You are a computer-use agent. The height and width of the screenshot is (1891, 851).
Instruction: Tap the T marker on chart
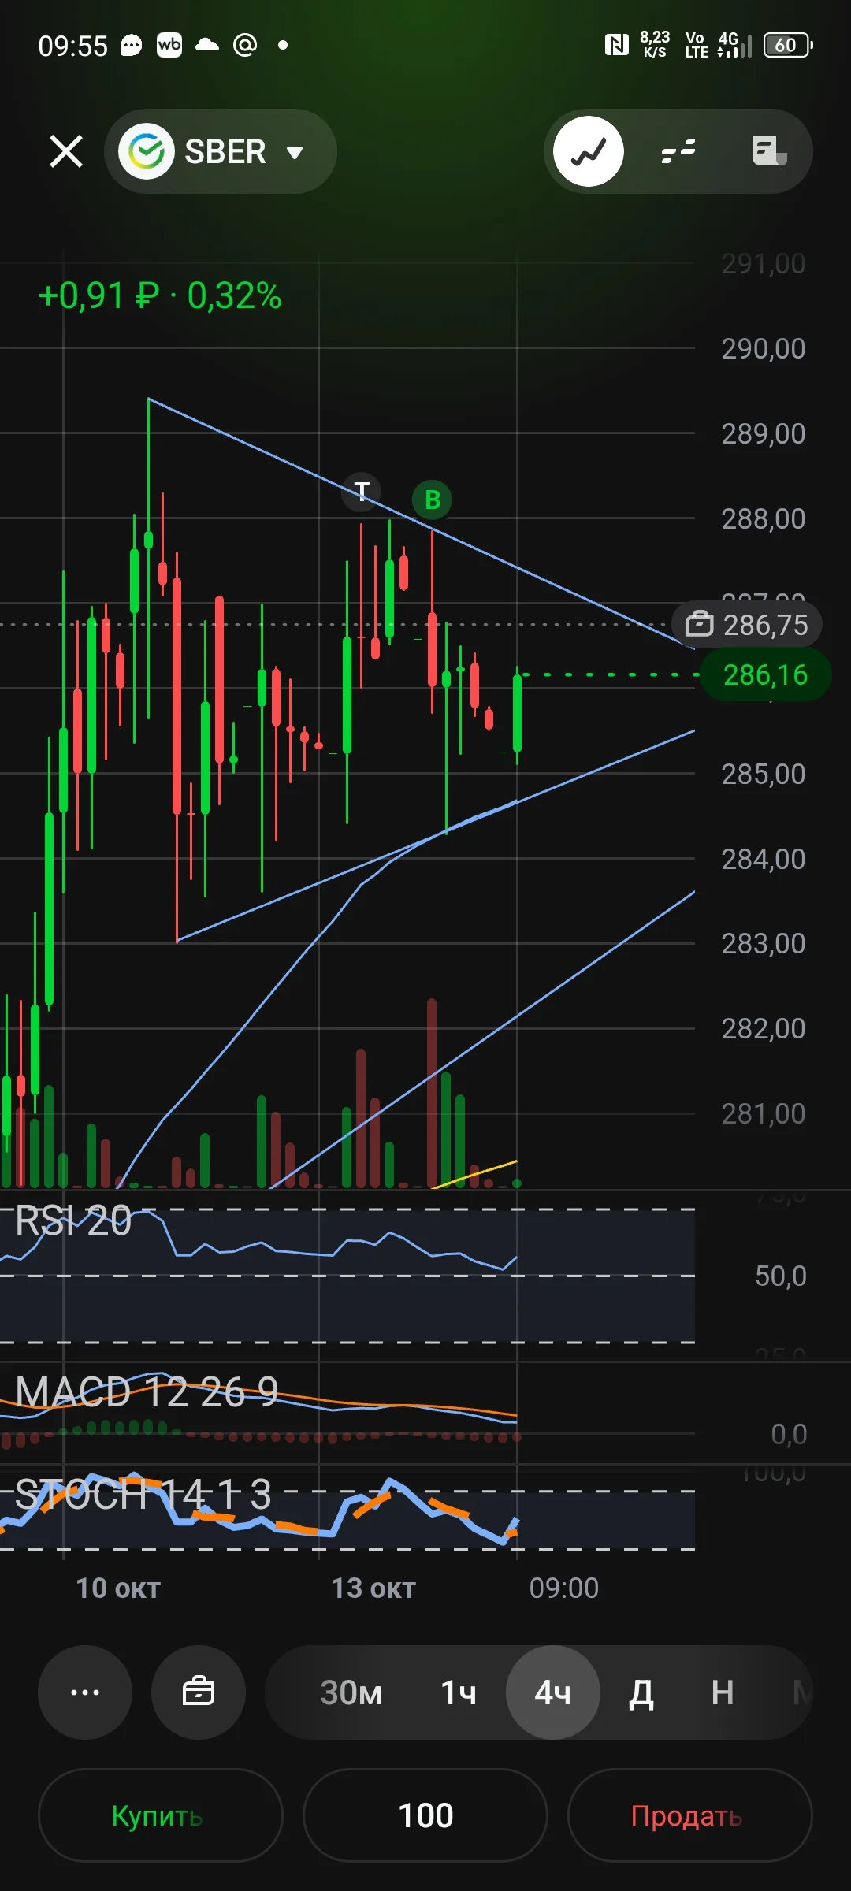362,492
